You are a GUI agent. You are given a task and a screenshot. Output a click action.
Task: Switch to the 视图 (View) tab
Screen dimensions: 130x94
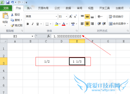[91, 8]
